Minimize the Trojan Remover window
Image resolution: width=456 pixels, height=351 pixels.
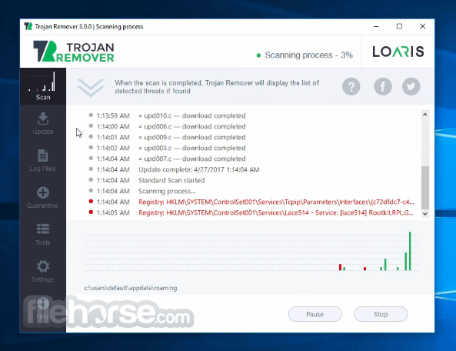point(376,26)
